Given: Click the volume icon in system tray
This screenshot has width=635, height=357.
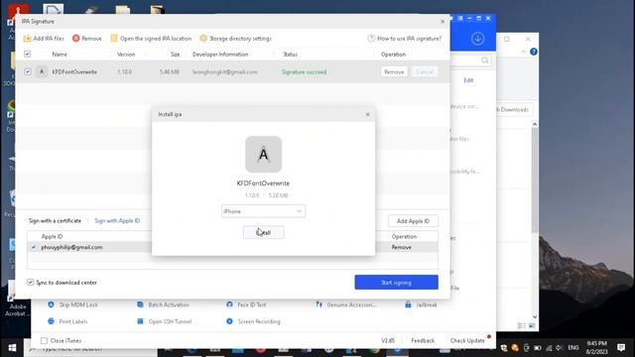Looking at the screenshot, I should pyautogui.click(x=559, y=348).
